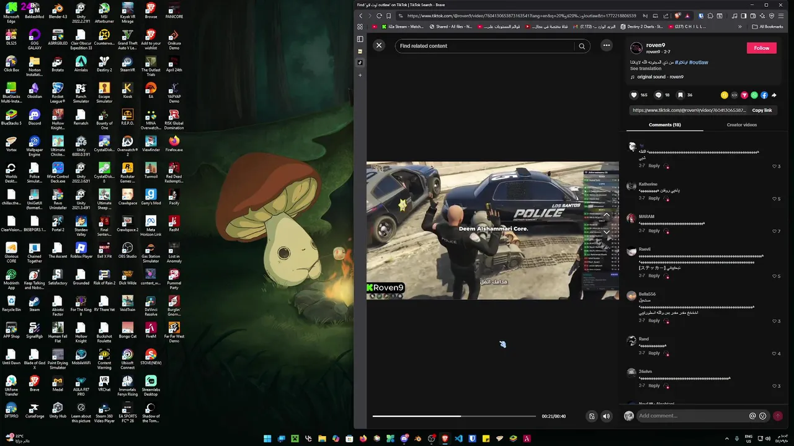
Task: Select the Recycle Bin desktop icon
Action: click(11, 304)
